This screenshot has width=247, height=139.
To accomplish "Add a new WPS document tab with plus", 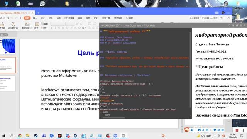I will [x=39, y=13].
